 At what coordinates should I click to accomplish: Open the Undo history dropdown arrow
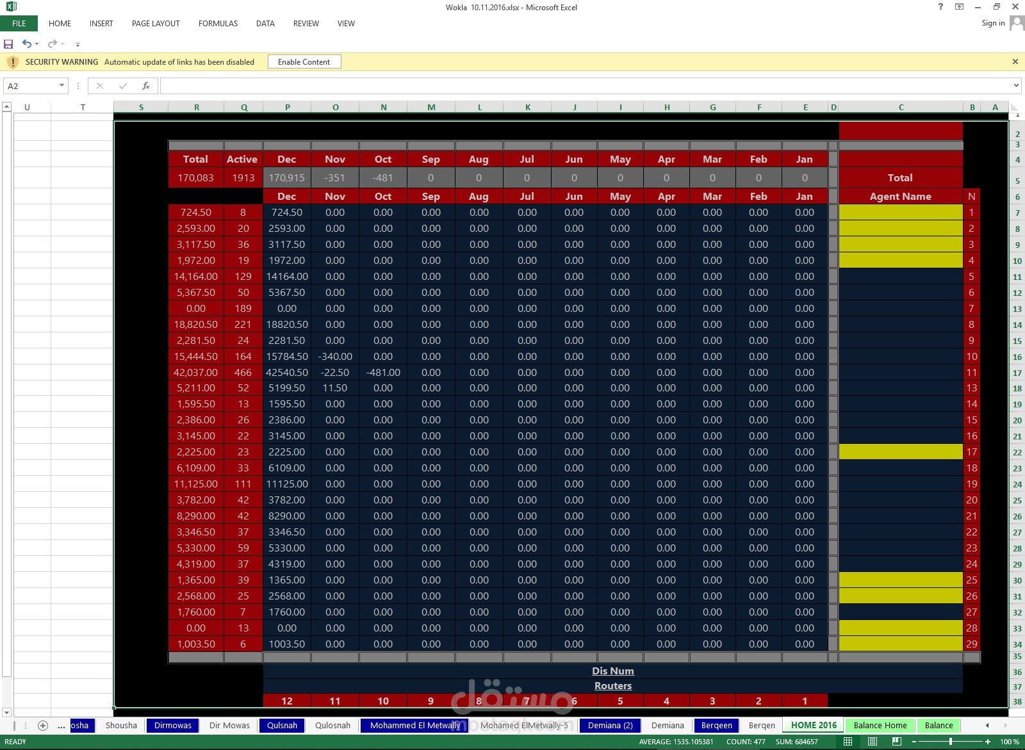coord(37,44)
